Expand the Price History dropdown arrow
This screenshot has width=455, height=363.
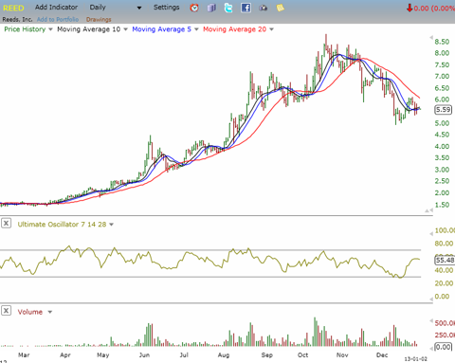[x=50, y=29]
